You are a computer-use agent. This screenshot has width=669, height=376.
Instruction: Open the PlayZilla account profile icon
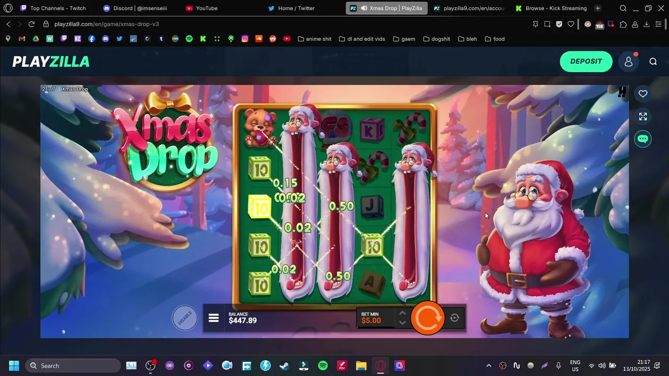pyautogui.click(x=628, y=62)
